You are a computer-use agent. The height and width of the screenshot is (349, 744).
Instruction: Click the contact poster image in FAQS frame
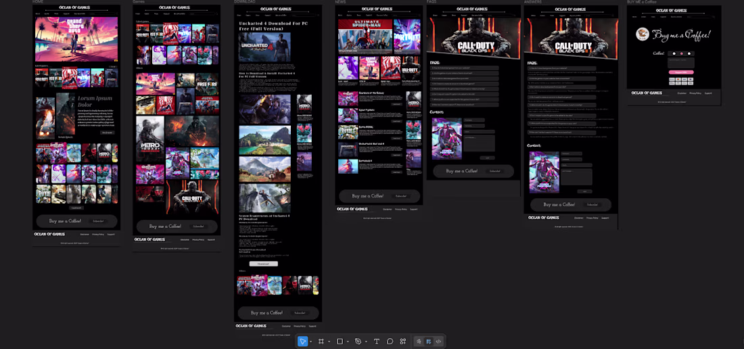point(446,139)
